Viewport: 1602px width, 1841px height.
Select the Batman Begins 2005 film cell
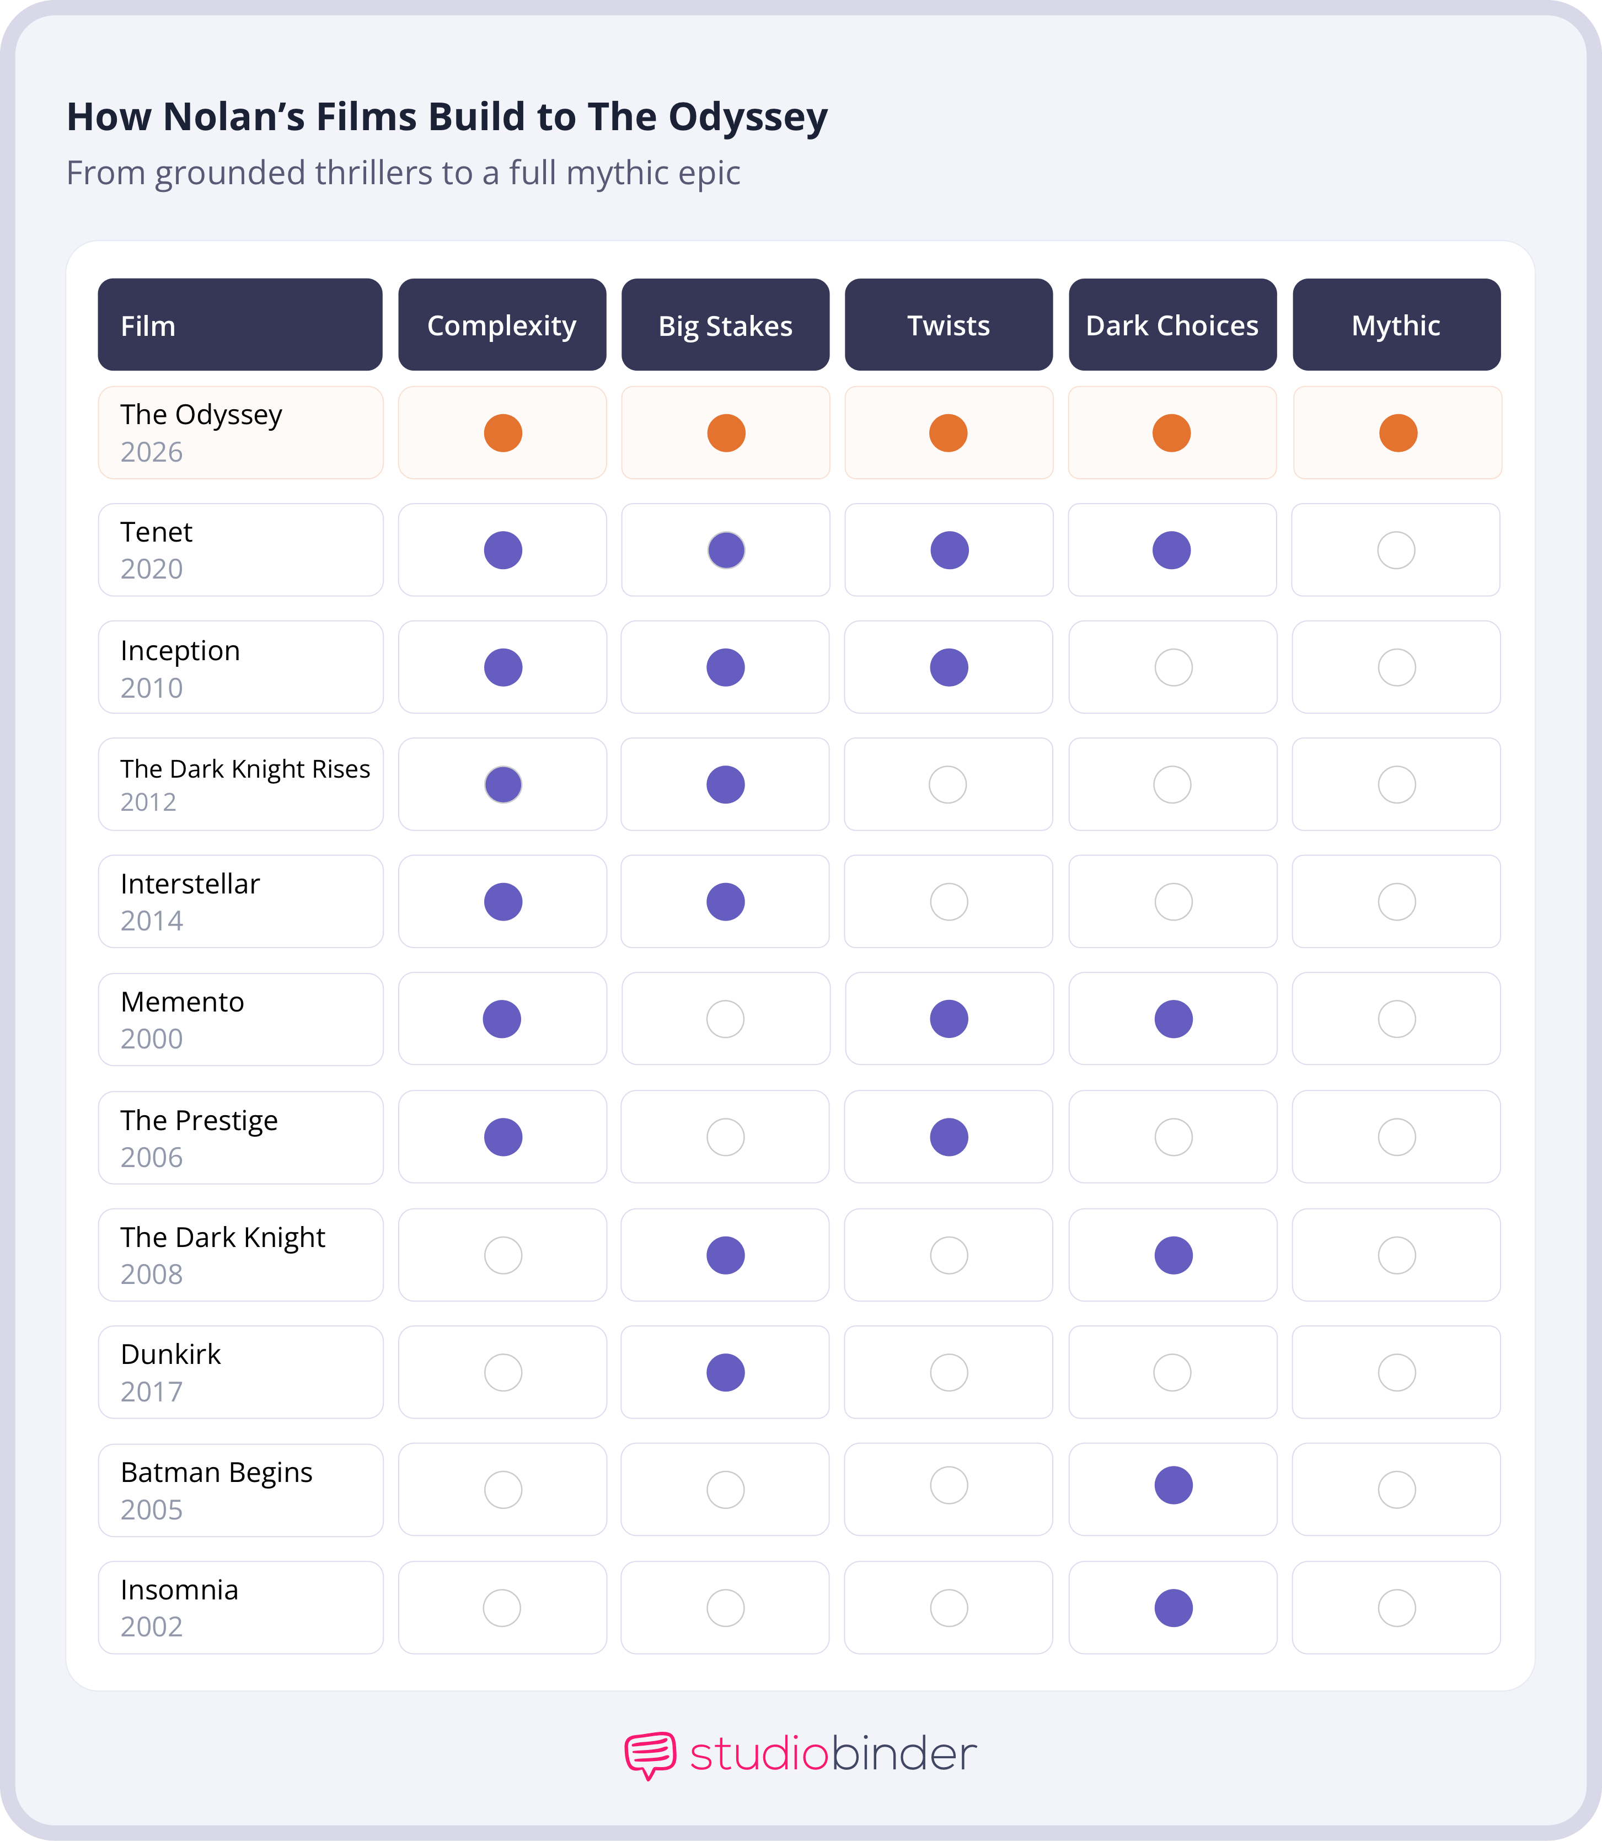240,1490
